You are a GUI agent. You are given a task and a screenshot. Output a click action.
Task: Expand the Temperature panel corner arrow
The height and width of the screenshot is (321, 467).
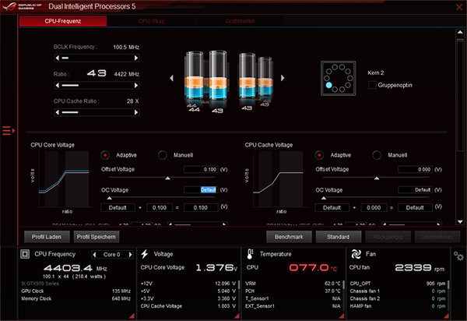click(342, 316)
